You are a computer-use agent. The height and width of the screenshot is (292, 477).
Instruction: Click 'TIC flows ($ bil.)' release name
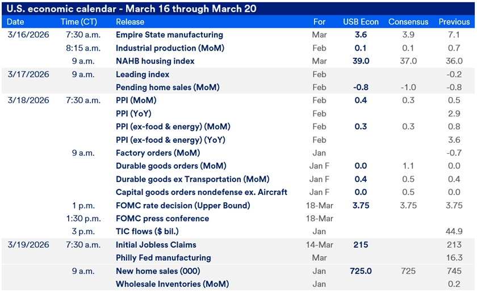pos(147,231)
